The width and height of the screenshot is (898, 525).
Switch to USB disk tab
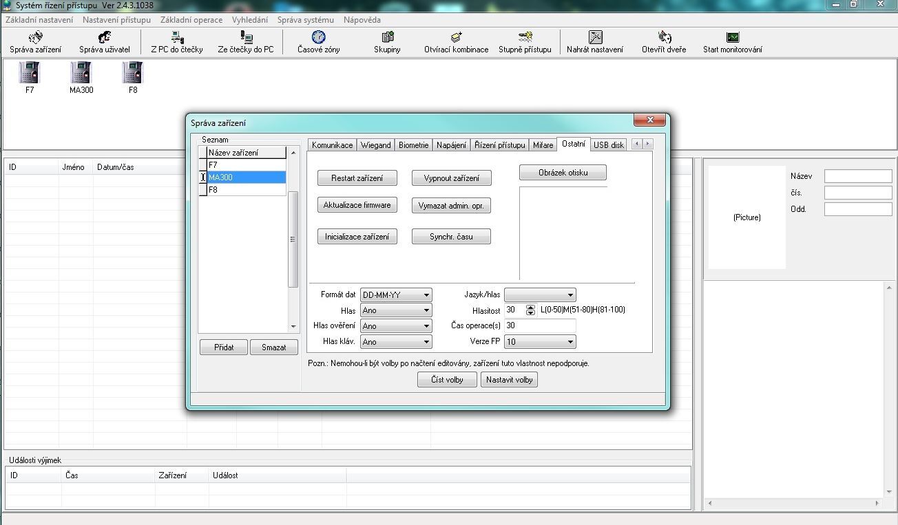click(609, 145)
